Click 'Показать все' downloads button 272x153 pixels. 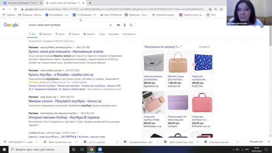(256, 142)
